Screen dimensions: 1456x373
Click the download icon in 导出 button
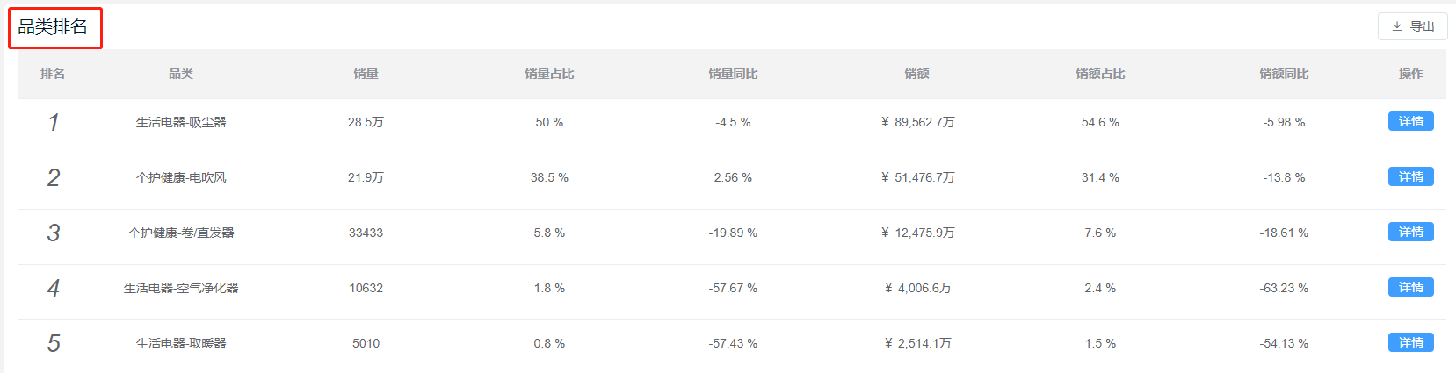click(x=1396, y=26)
